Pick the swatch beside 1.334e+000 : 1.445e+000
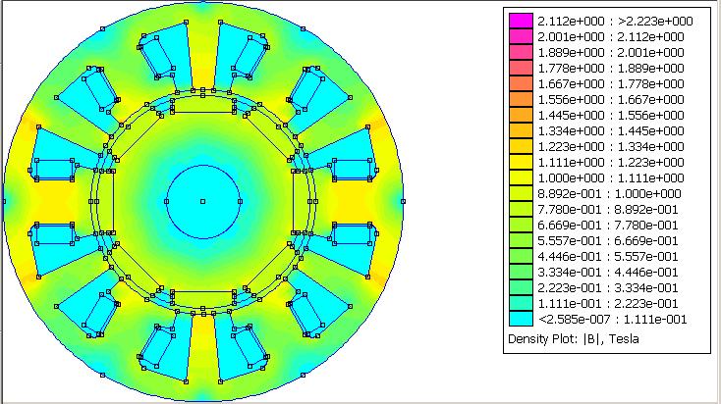Viewport: 721px width, 404px height. click(x=522, y=130)
